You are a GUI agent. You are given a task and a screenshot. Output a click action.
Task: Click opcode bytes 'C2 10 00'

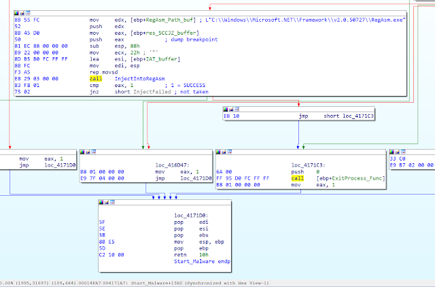[x=111, y=255]
